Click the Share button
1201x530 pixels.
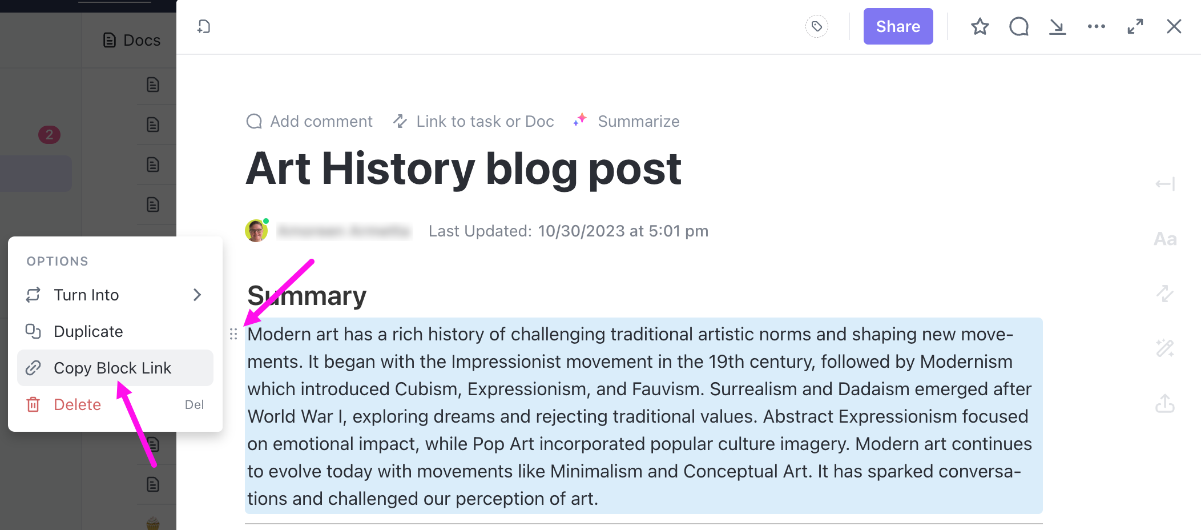coord(897,26)
